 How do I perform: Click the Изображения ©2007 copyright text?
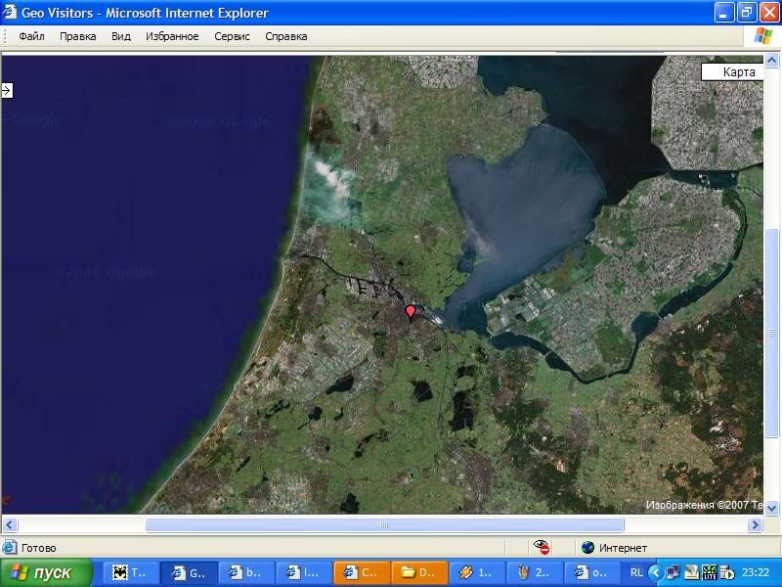pyautogui.click(x=704, y=505)
